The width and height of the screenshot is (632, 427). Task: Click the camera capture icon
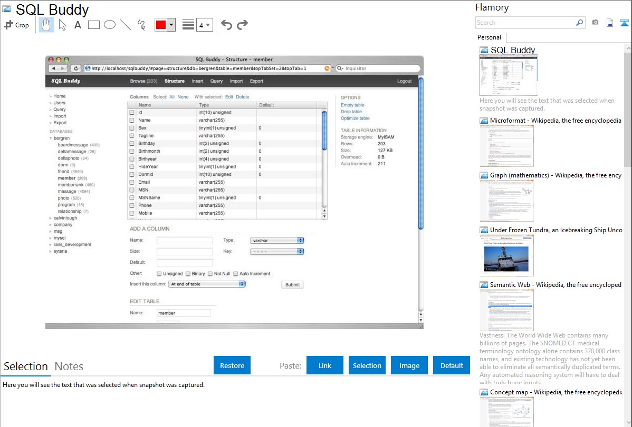click(595, 23)
